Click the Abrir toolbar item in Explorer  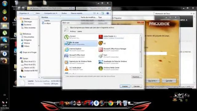pyautogui.click(x=37, y=13)
